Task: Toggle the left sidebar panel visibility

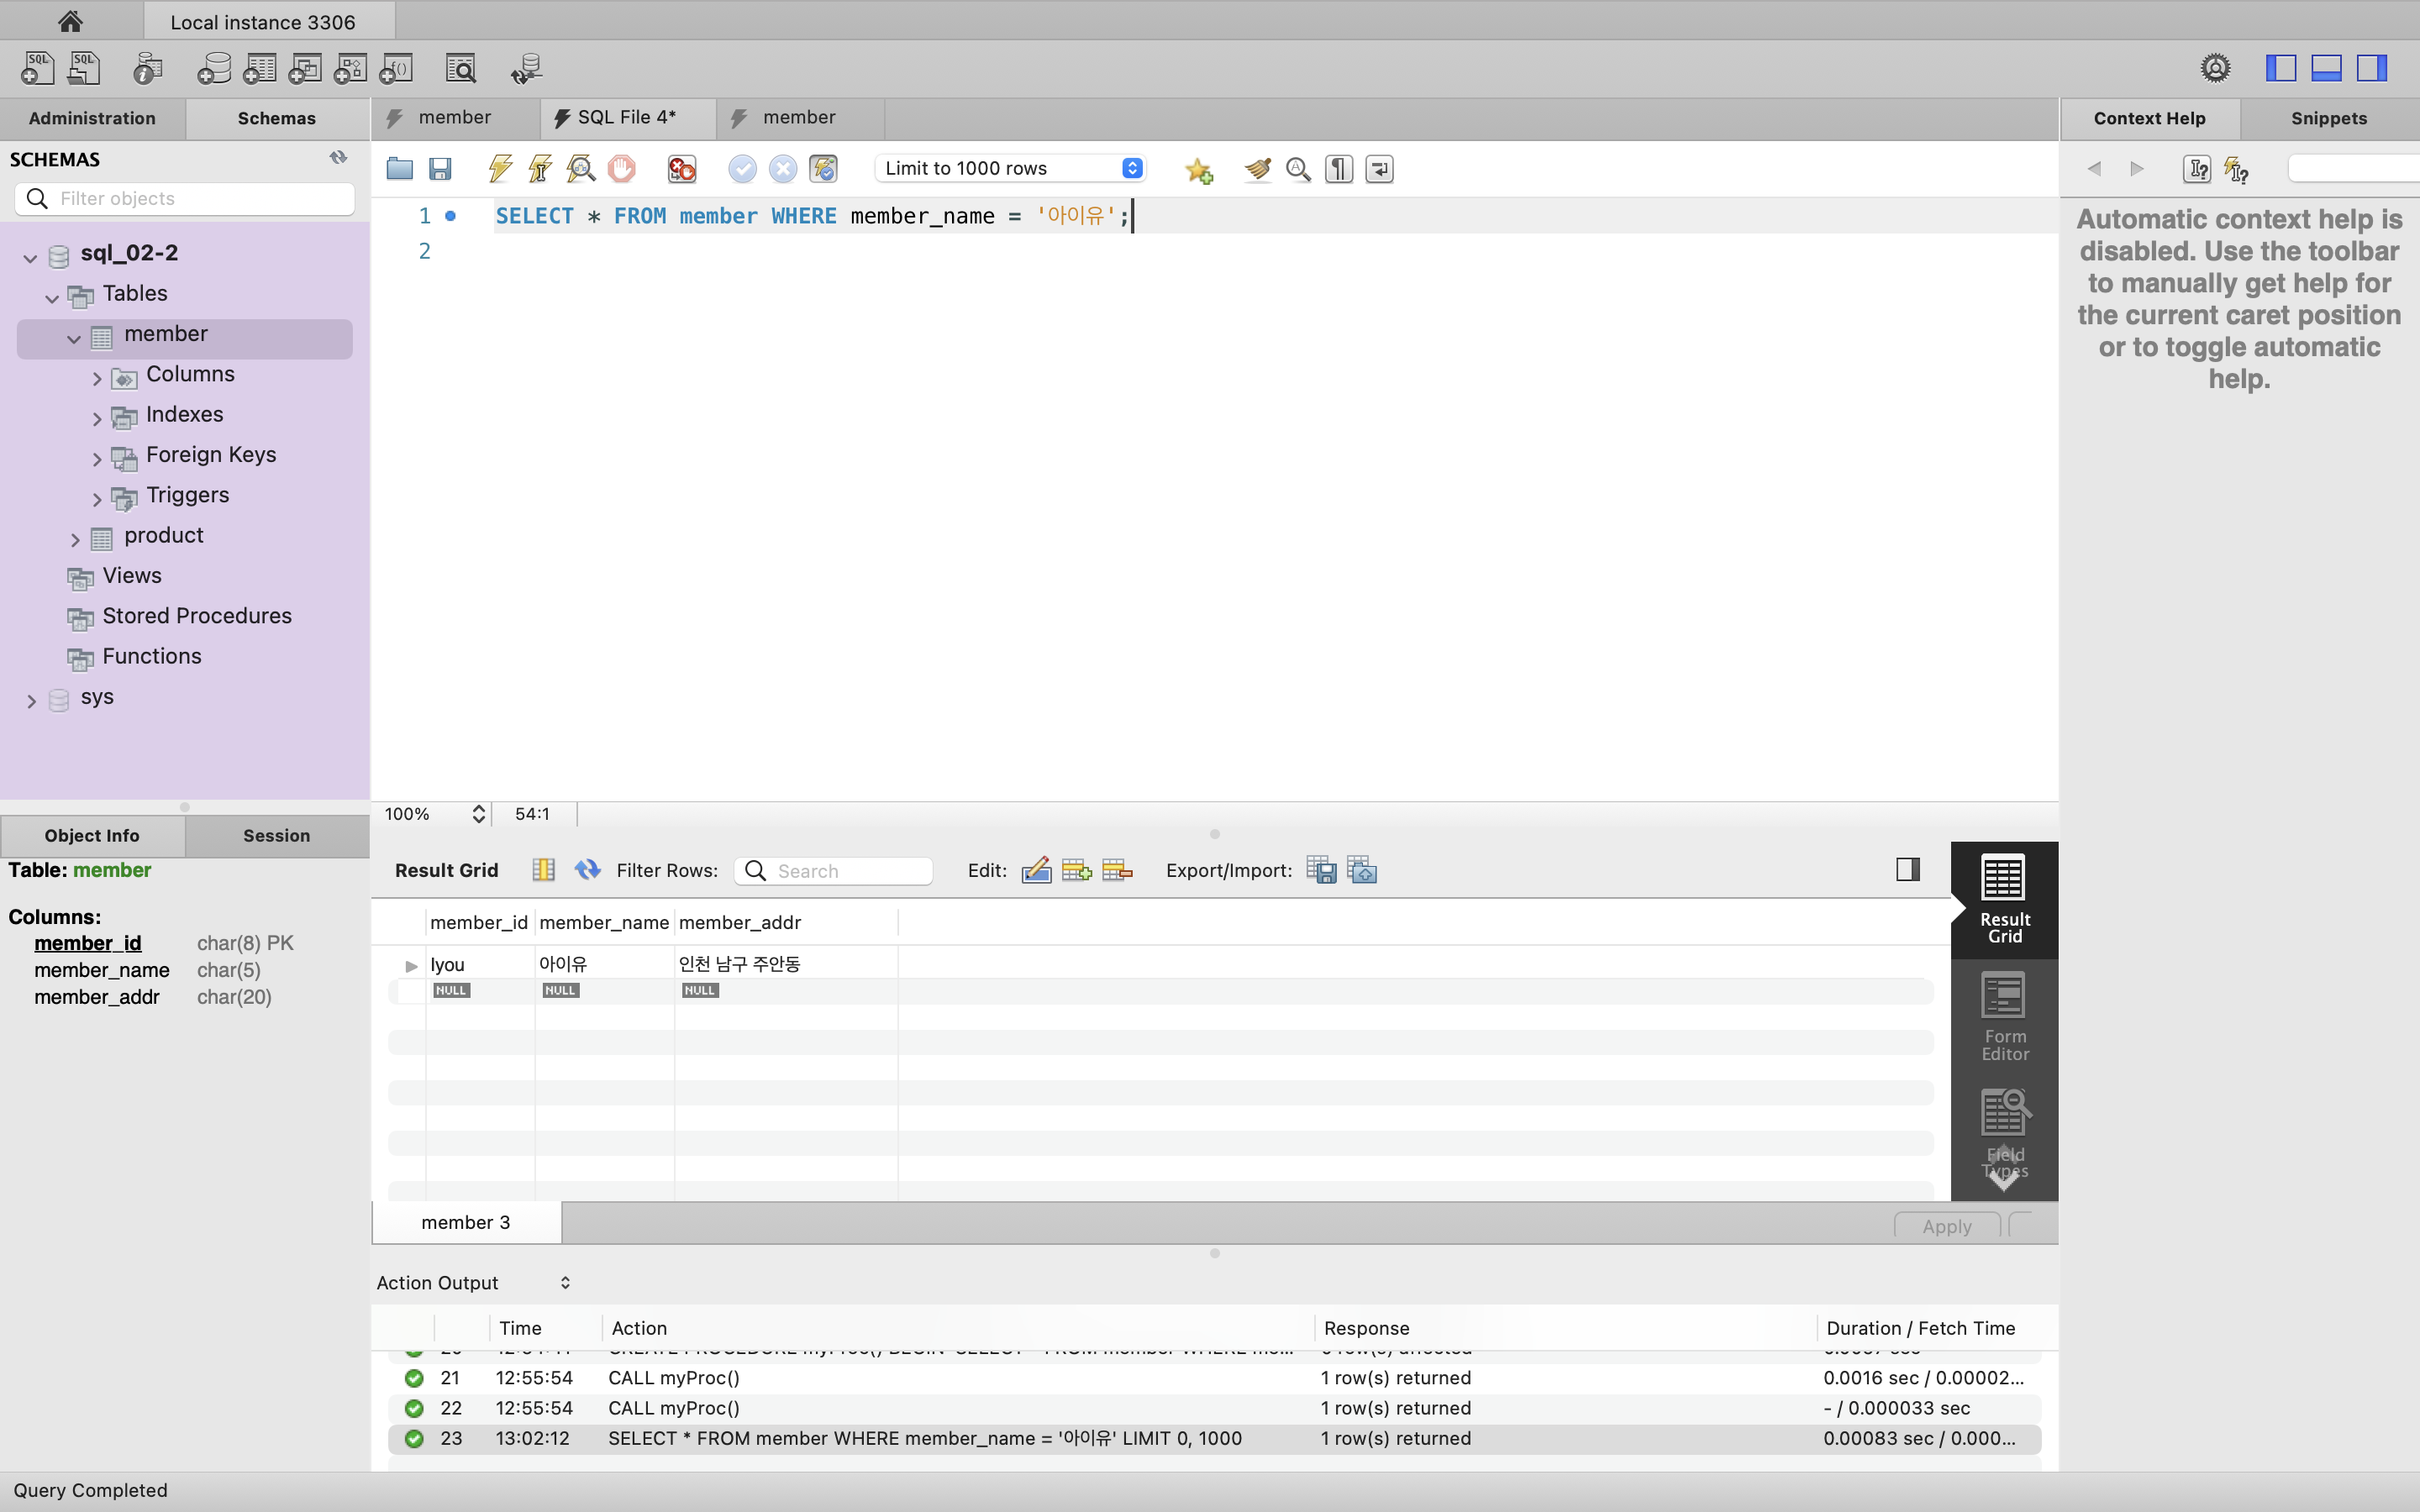Action: pos(2281,68)
